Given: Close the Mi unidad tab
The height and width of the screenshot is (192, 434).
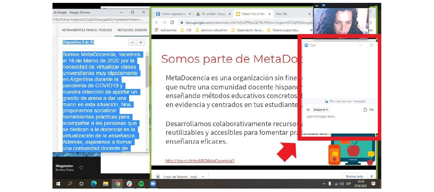Looking at the screenshot, I should coord(230,14).
